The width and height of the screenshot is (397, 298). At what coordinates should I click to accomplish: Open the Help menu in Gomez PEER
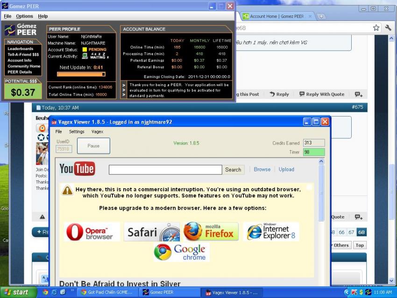[43, 16]
